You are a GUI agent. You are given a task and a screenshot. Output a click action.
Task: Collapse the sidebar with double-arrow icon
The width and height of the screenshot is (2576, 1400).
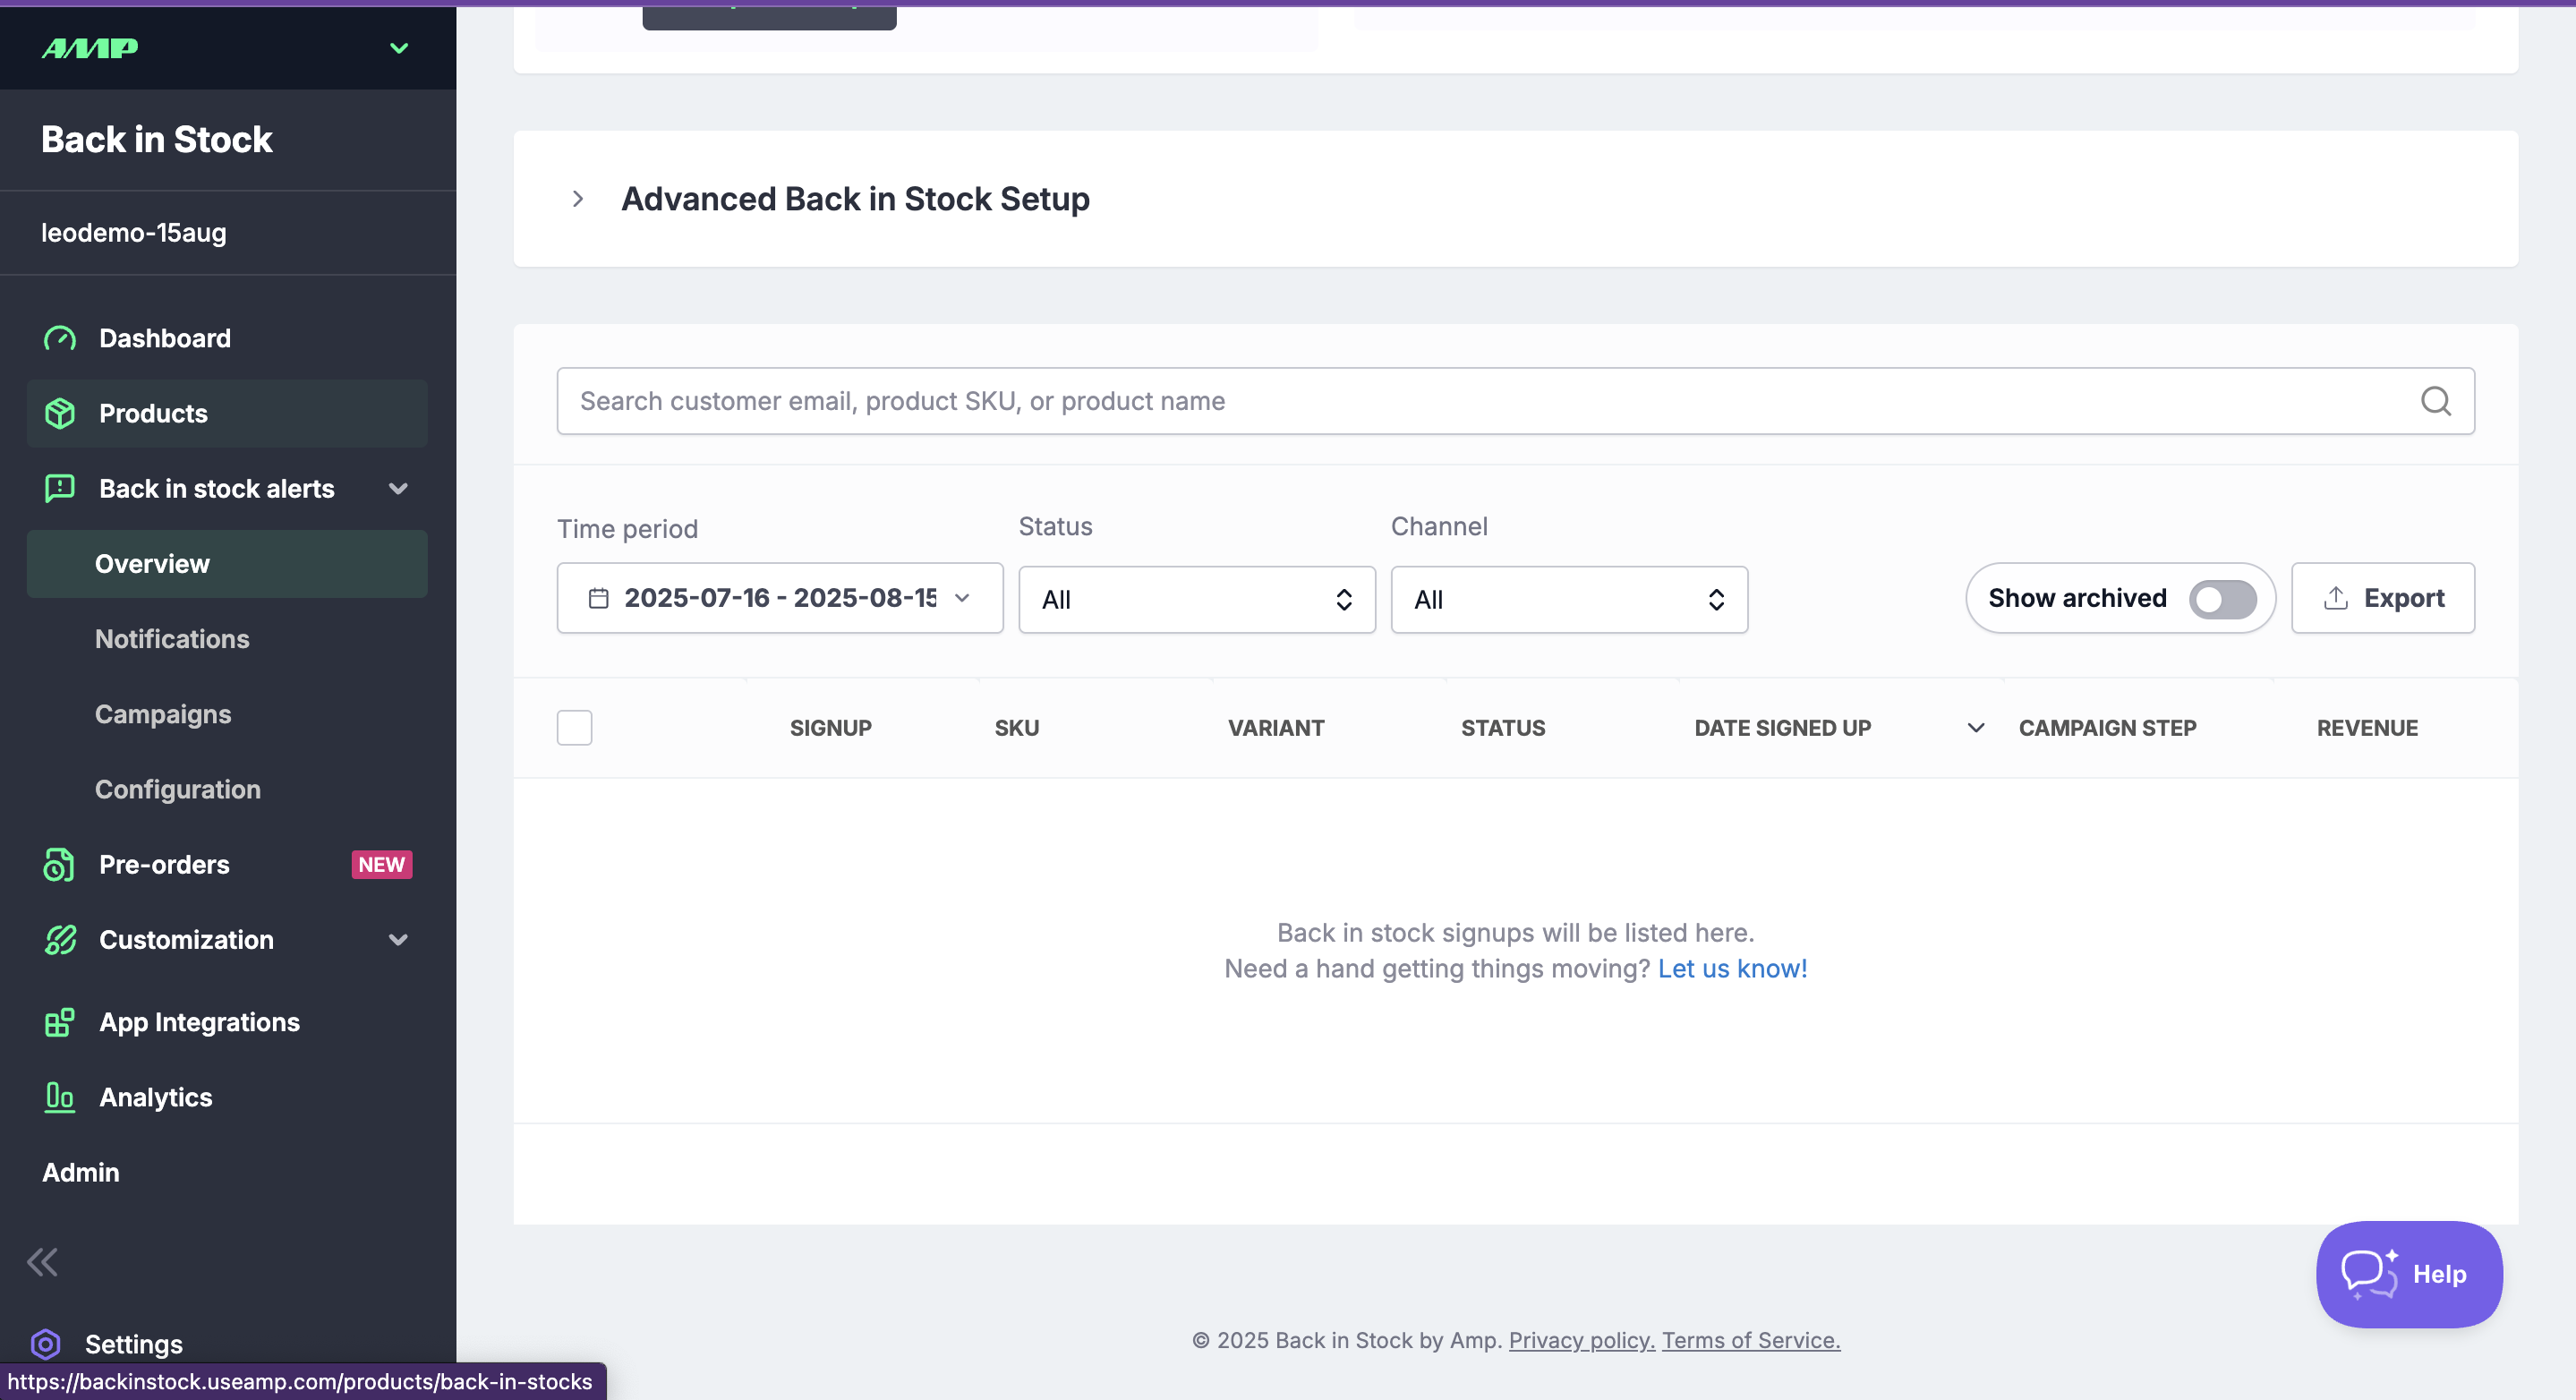point(42,1262)
